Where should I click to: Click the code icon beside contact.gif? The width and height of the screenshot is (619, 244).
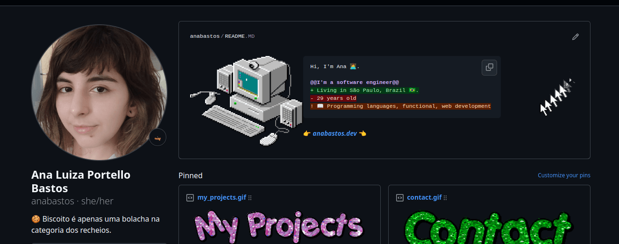(x=400, y=197)
